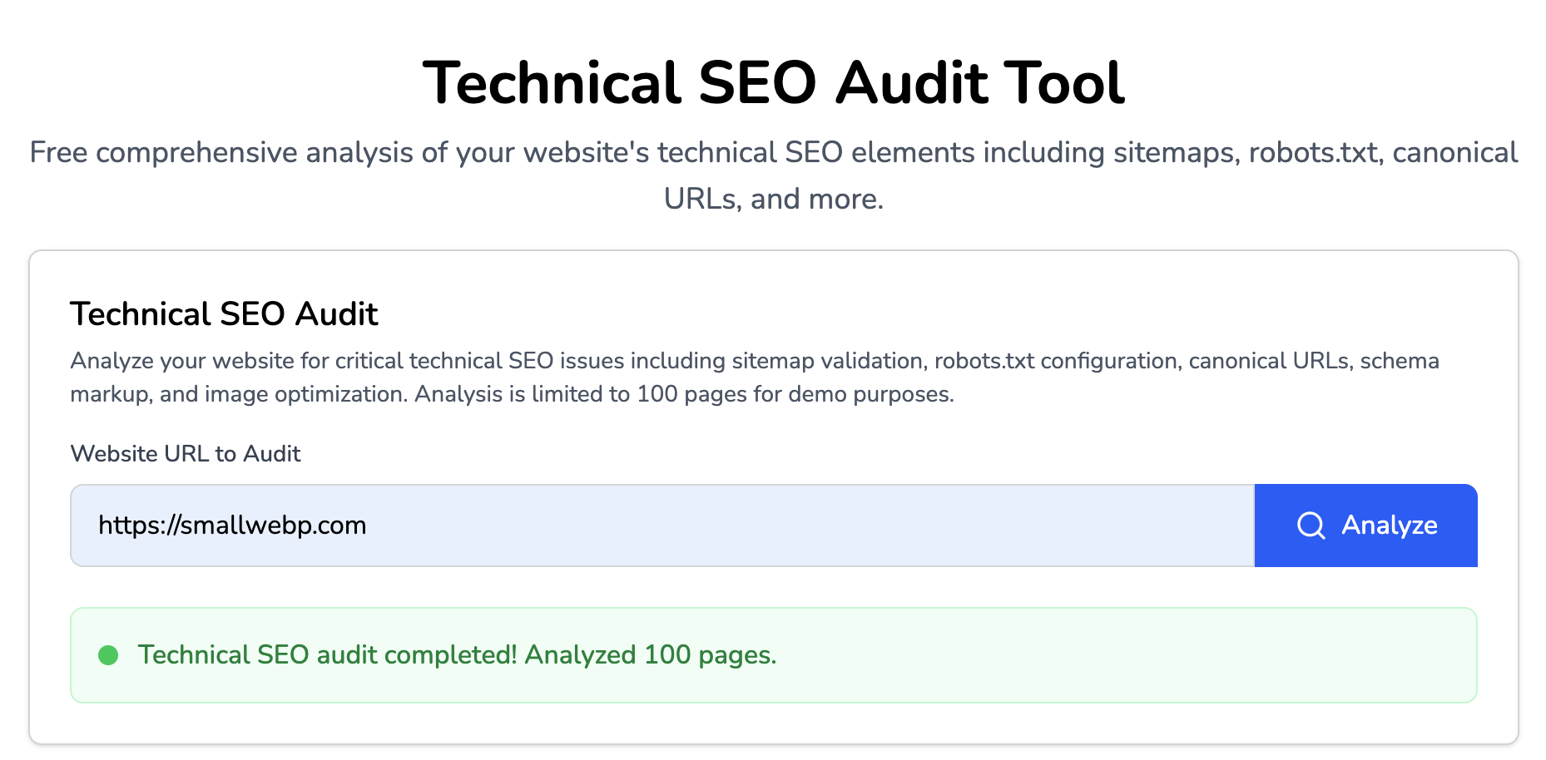
Task: Click the word "Analyze" on the blue button
Action: pyautogui.click(x=1389, y=526)
